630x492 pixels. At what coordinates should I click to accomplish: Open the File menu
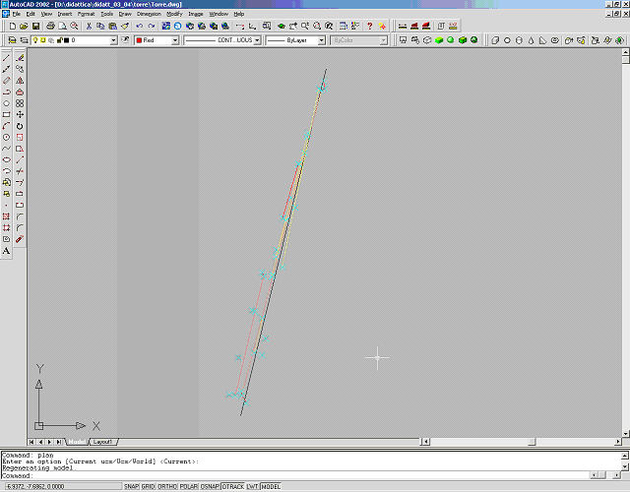(x=16, y=14)
